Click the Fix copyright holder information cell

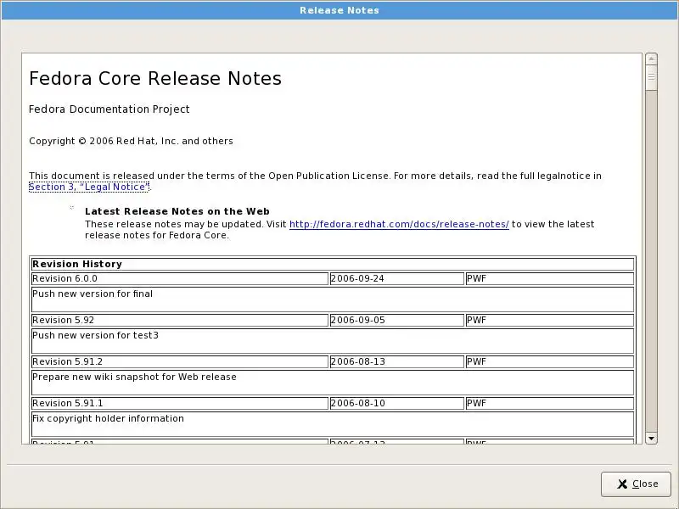[333, 423]
